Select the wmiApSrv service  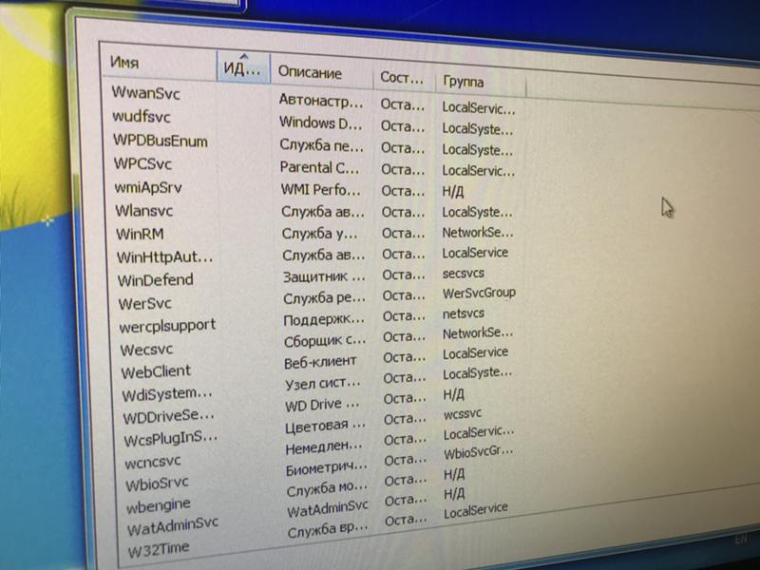(148, 187)
